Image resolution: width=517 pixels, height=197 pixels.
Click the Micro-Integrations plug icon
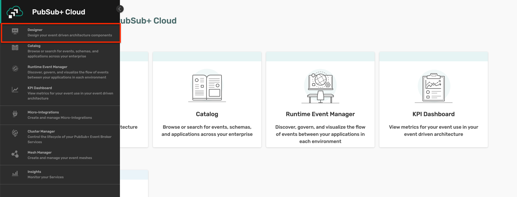click(x=15, y=114)
